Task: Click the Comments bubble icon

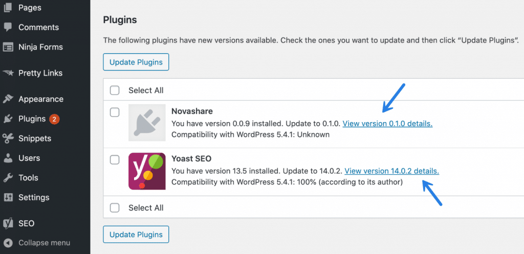Action: pos(8,28)
